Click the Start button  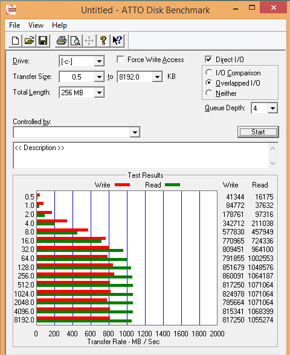tap(258, 132)
